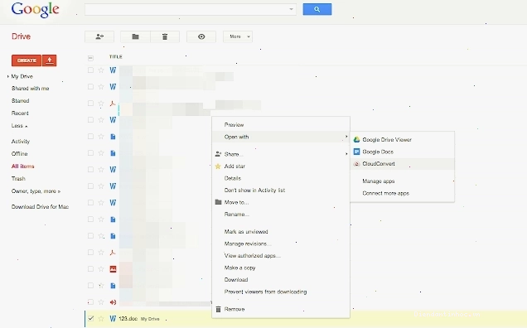Open Starred in sidebar
Image resolution: width=527 pixels, height=328 pixels.
point(20,101)
